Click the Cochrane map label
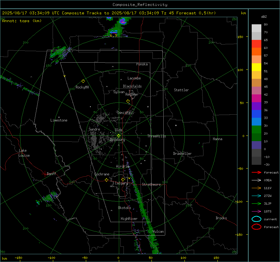The width and height of the screenshot is (280, 262). tap(102, 174)
